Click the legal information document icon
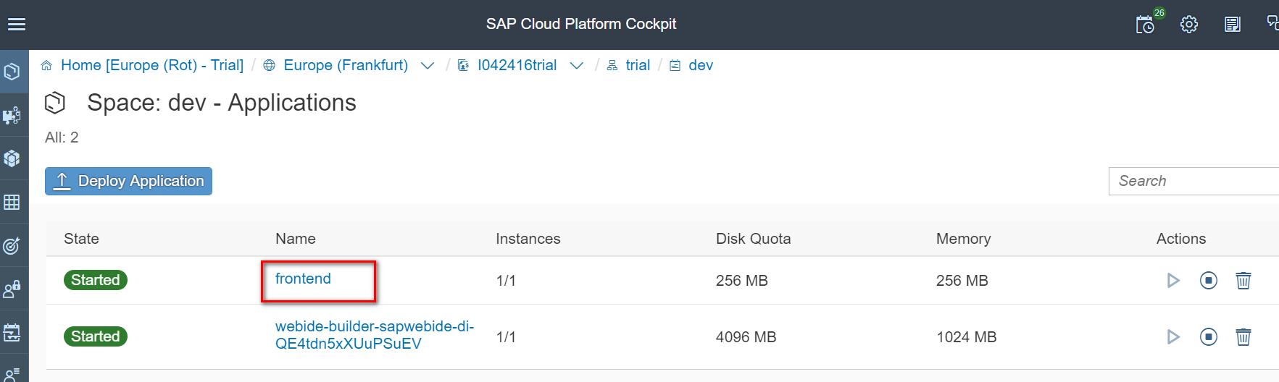This screenshot has width=1279, height=382. (x=1232, y=25)
